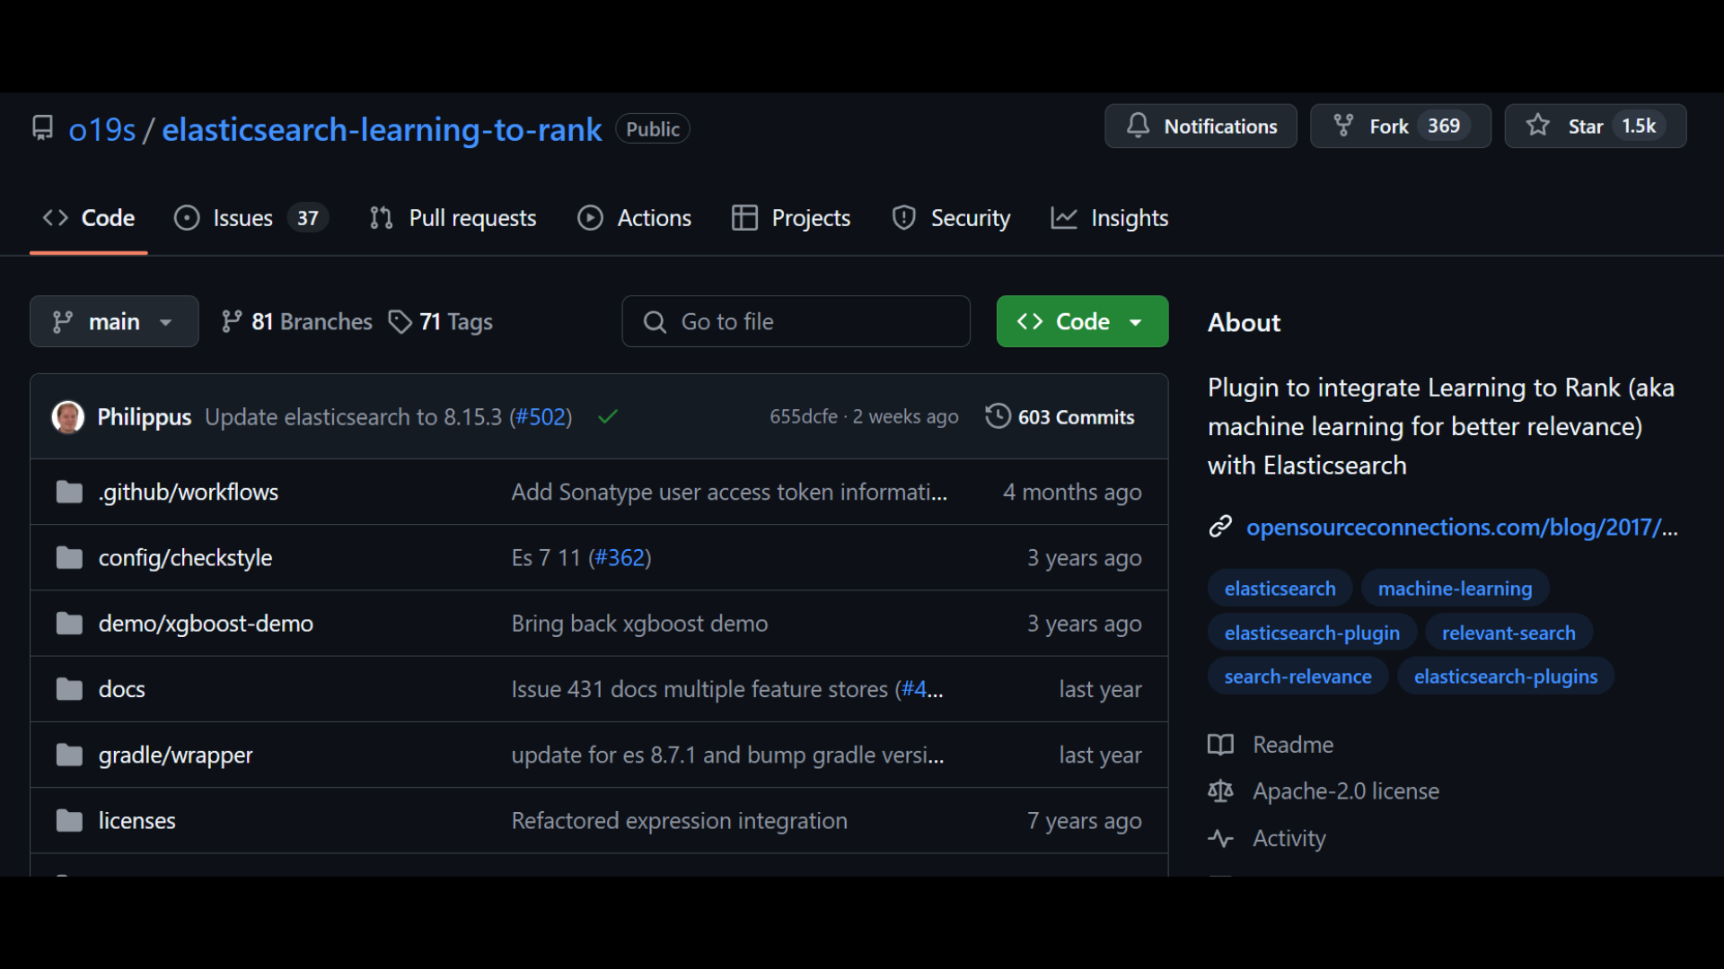Click the Readme book icon

tap(1220, 745)
